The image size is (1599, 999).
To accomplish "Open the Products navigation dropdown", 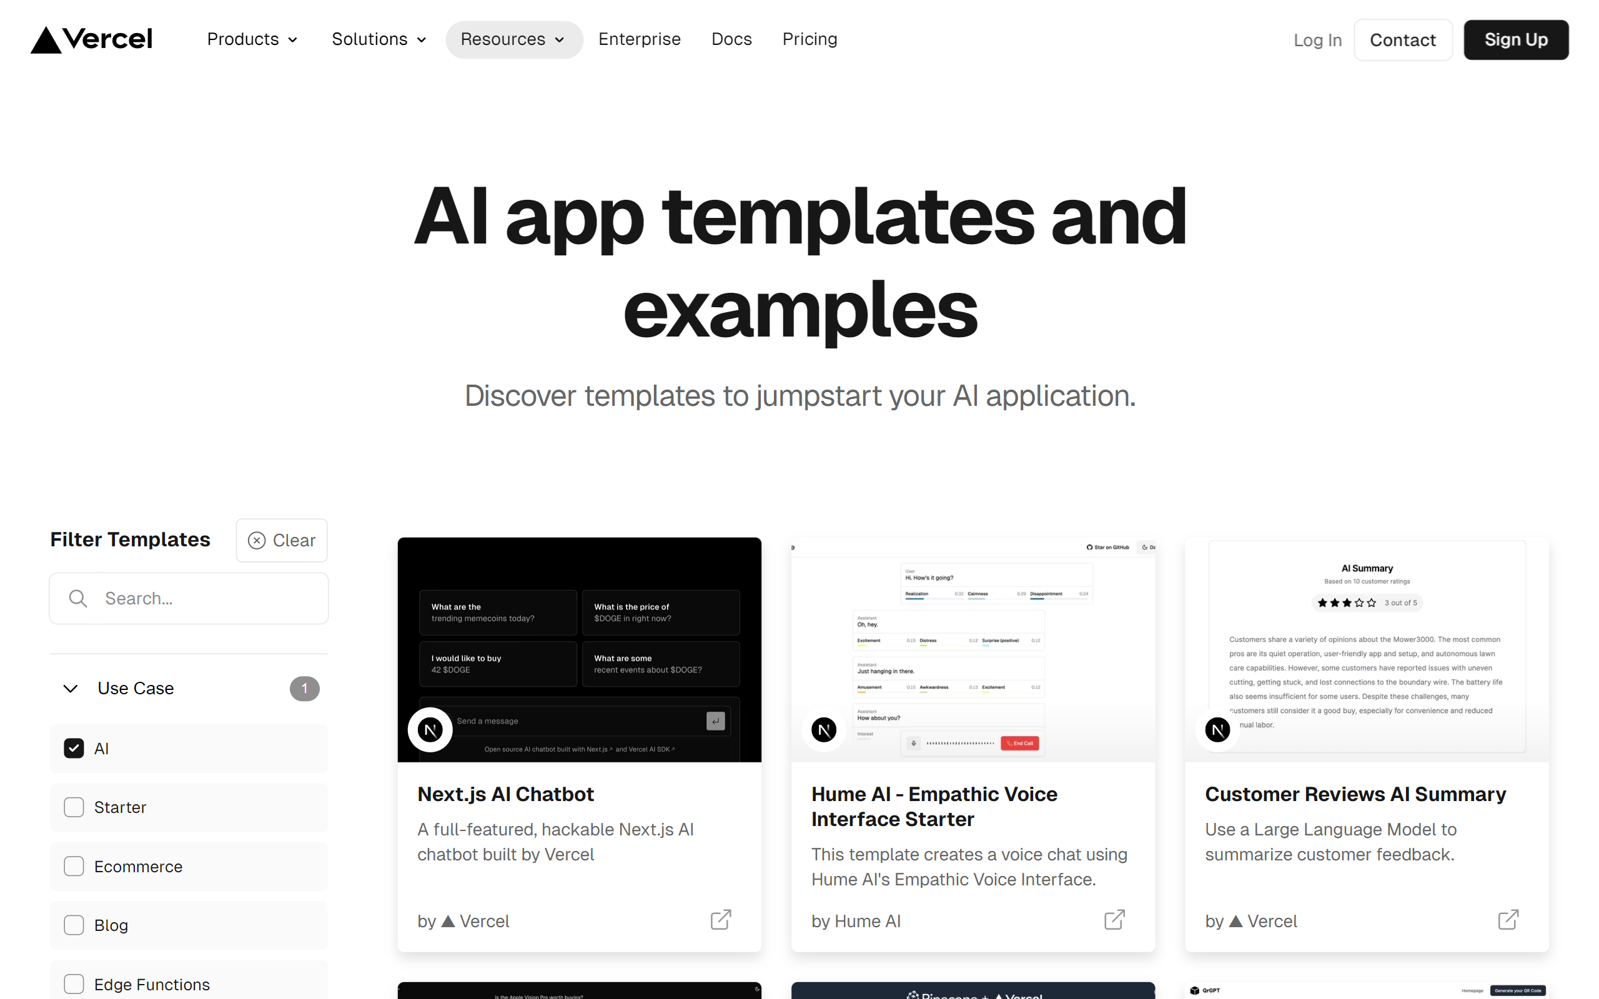I will click(247, 39).
